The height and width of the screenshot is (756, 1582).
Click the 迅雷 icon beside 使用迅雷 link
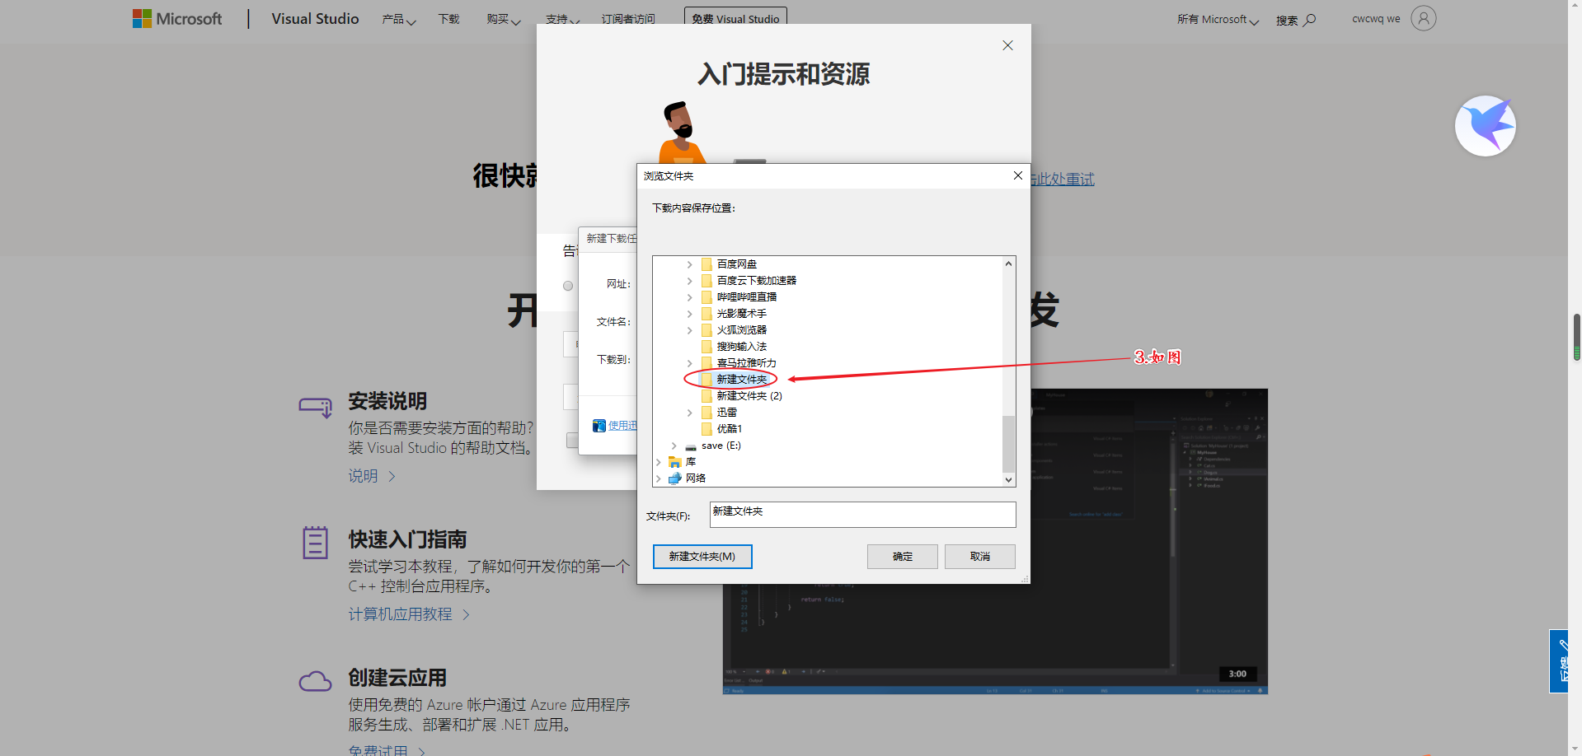tap(599, 425)
